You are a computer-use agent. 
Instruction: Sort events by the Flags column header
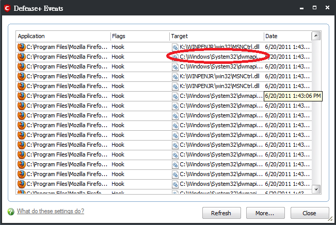(x=139, y=36)
